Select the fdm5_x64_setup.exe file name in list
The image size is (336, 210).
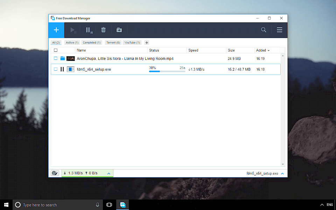point(94,69)
